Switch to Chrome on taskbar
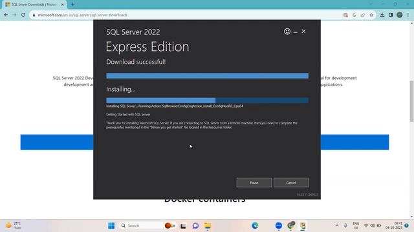 coord(291,226)
